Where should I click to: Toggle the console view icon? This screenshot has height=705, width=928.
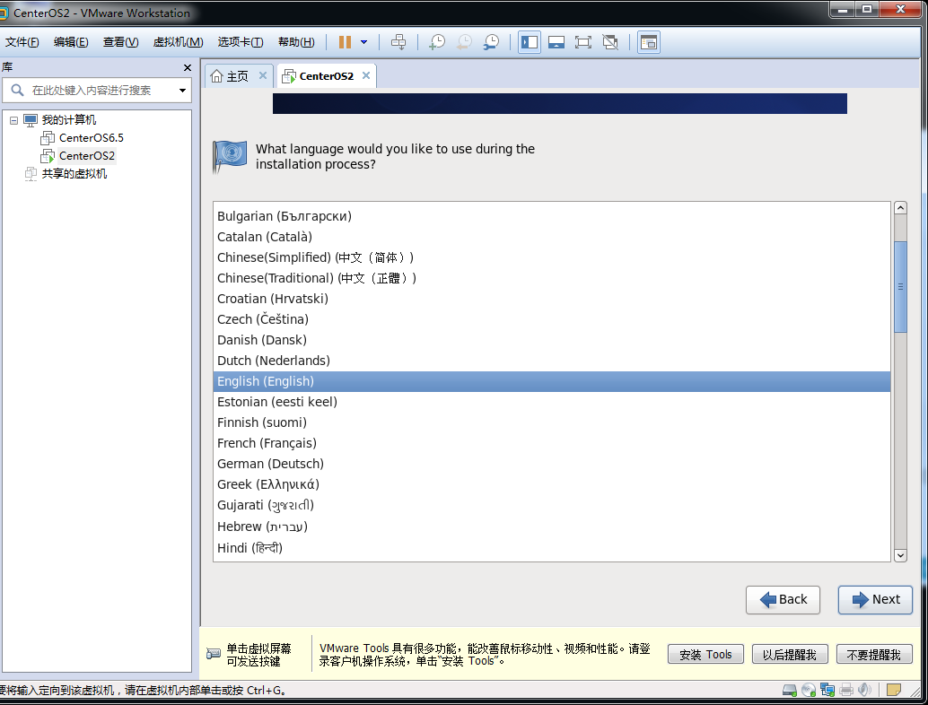point(649,42)
